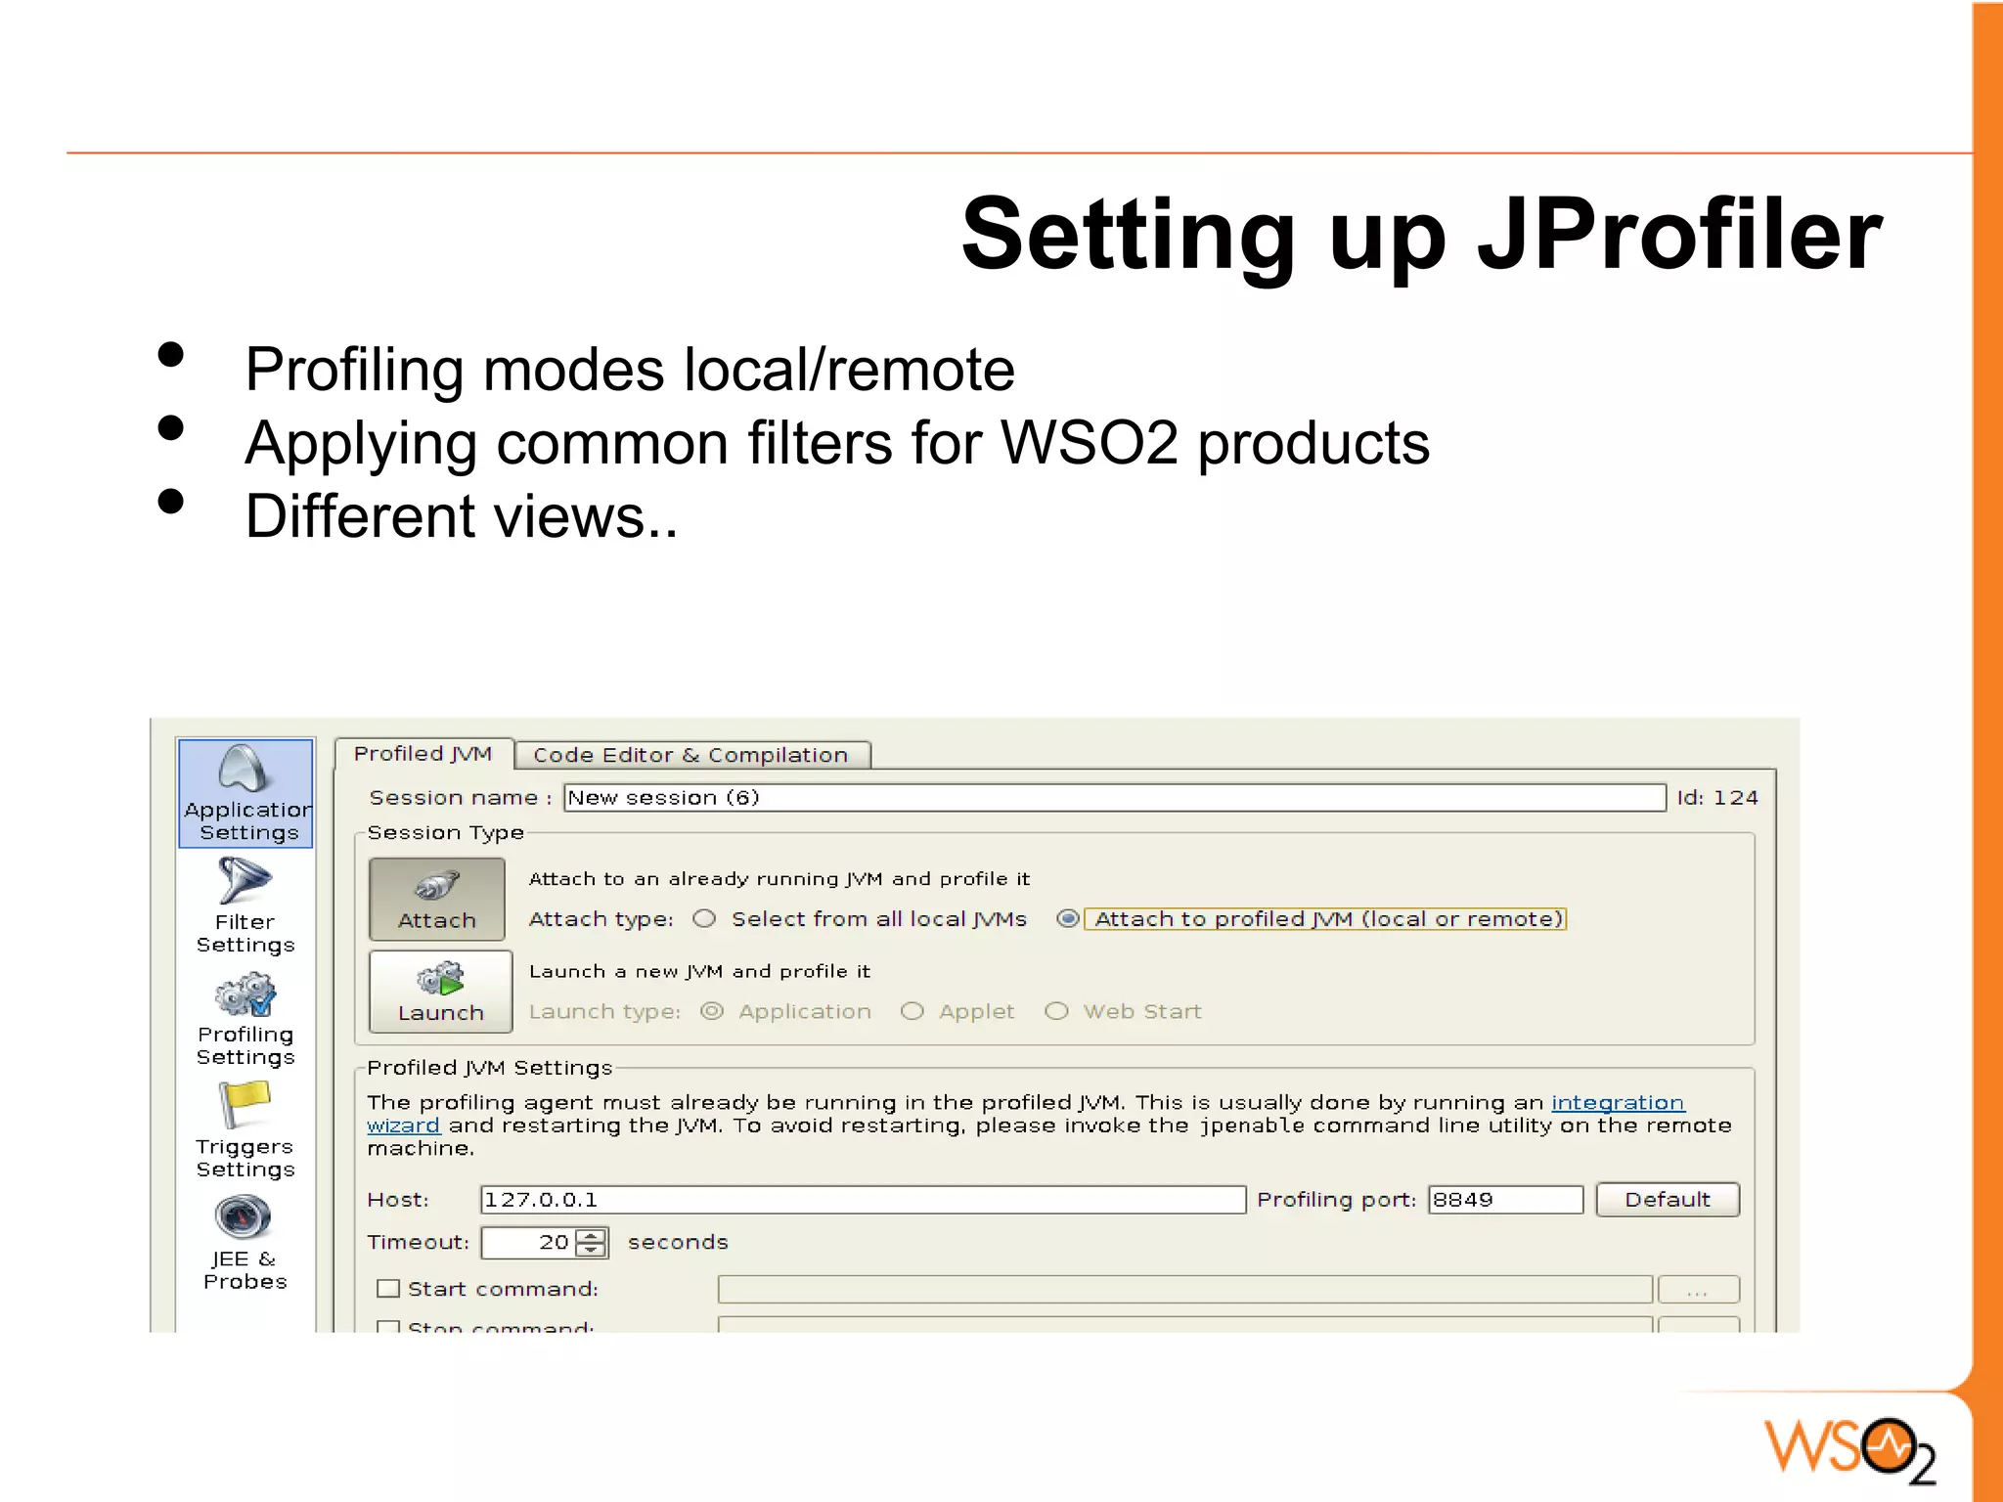
Task: Open Triggers Settings flag icon
Action: tap(245, 1105)
